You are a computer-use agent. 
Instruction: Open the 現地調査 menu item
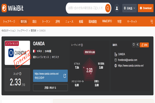[x=93, y=21]
